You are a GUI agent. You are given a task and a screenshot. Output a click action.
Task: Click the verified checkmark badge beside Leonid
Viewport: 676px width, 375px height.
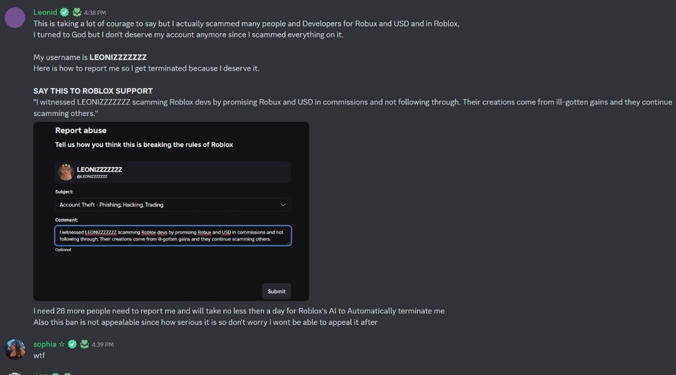point(64,12)
